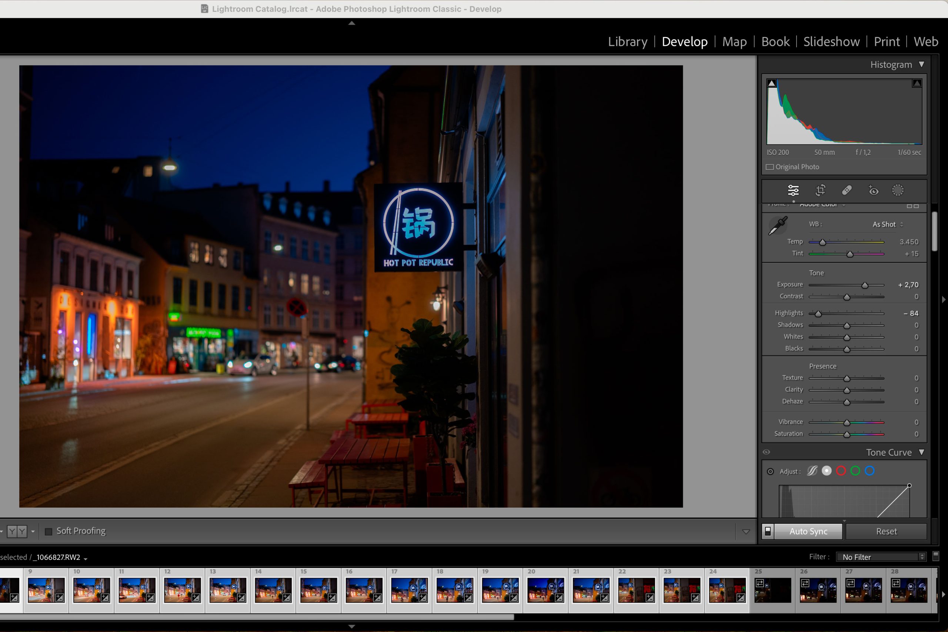Image resolution: width=948 pixels, height=632 pixels.
Task: Collapse the Tone Curve panel triangle
Action: point(921,452)
